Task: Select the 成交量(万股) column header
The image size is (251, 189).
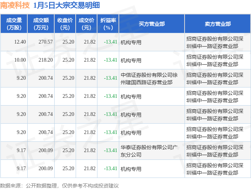Action: pyautogui.click(x=14, y=24)
